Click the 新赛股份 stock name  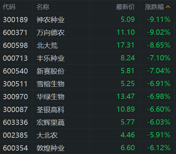tap(51, 71)
